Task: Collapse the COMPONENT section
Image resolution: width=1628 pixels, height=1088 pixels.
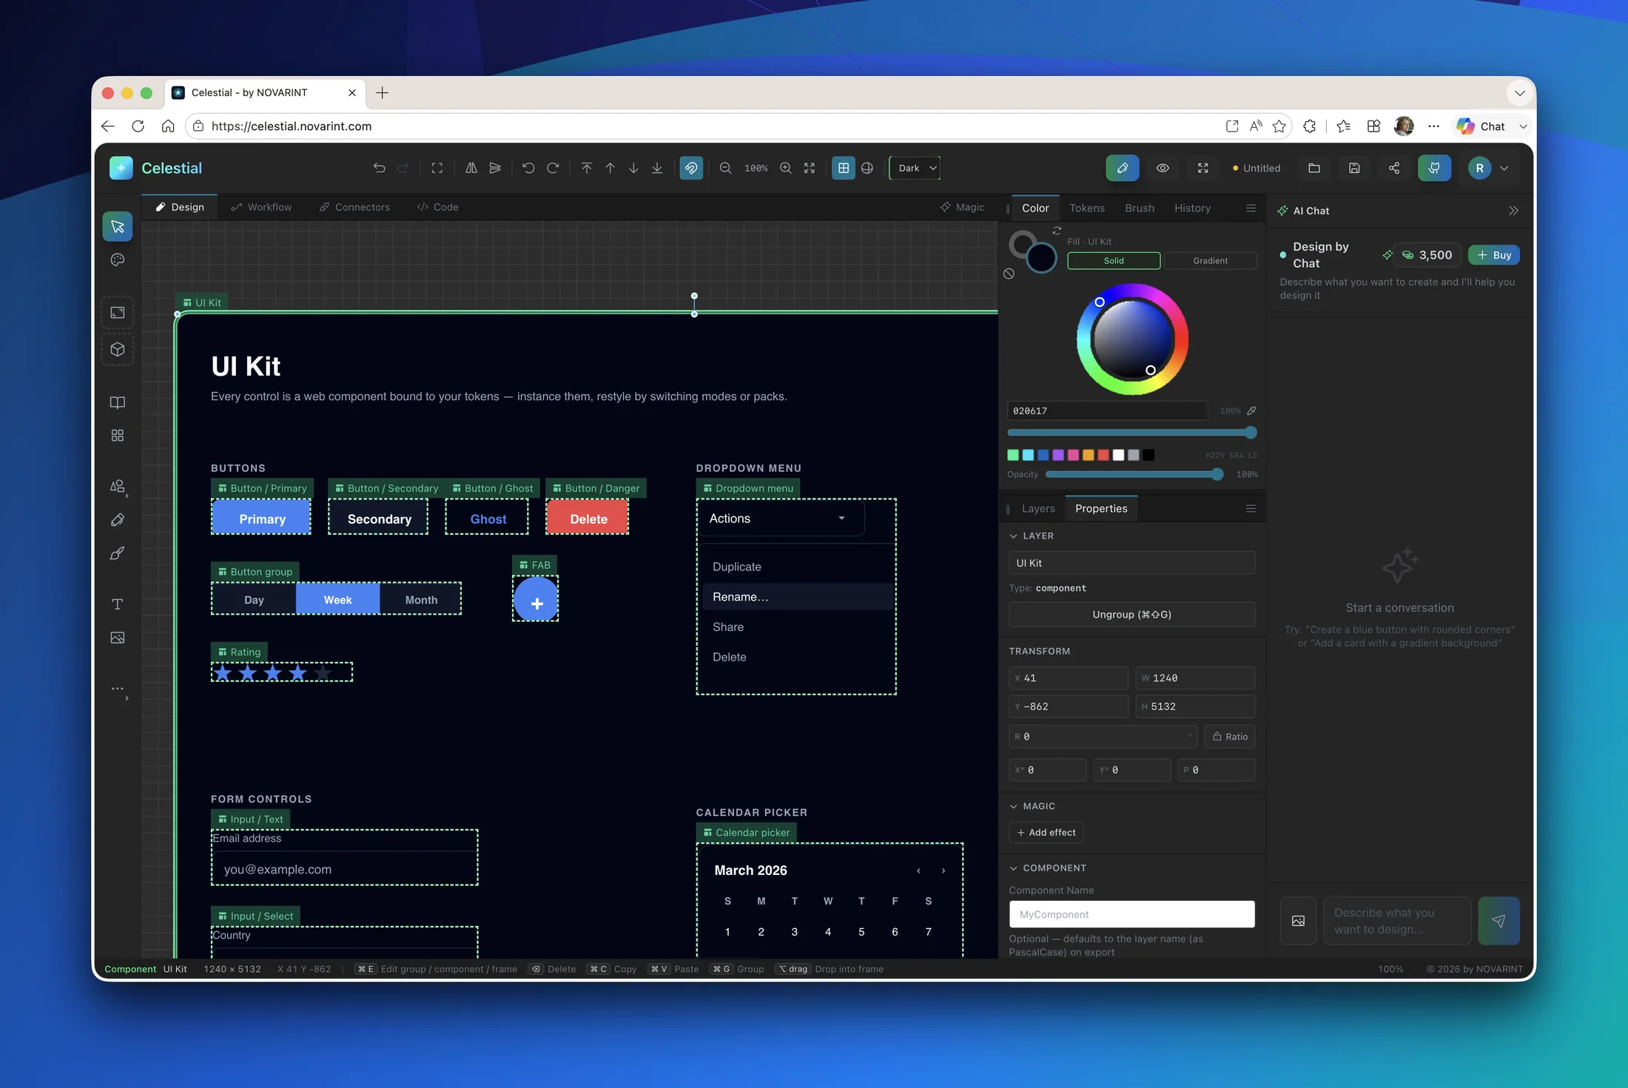Action: click(x=1014, y=868)
